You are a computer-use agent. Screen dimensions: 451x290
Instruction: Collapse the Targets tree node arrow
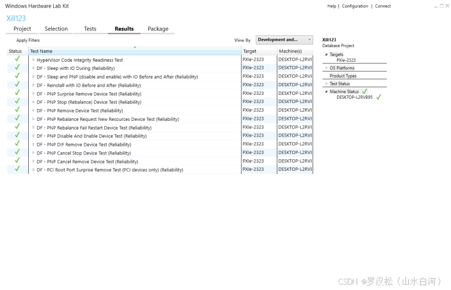(x=326, y=54)
